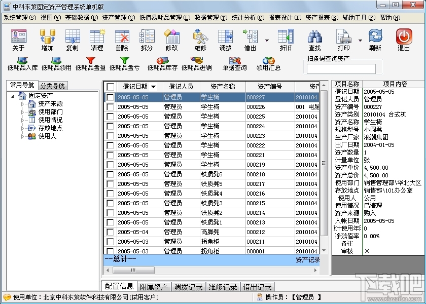This screenshot has height=304, width=426.
Task: Click the operator icon beside 操作员 in status bar
Action: (x=260, y=297)
